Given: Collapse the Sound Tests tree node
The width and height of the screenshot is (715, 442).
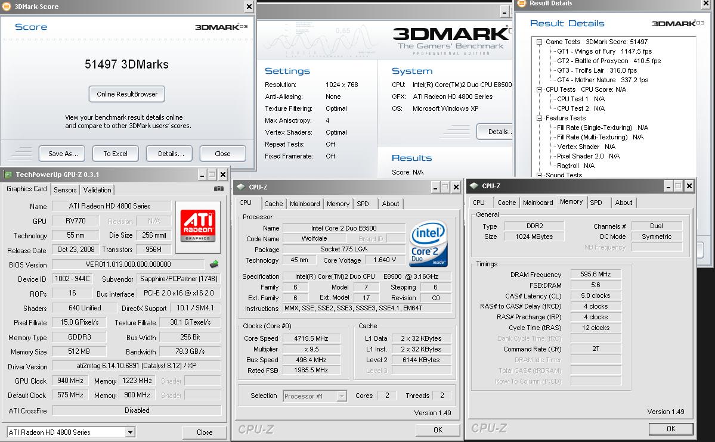Looking at the screenshot, I should (x=540, y=175).
